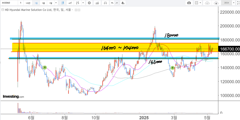Image resolution: width=240 pixels, height=120 pixels.
Task: Click the chart layout square icon
Action: coord(197,3)
